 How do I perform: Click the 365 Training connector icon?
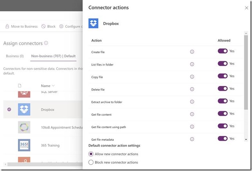click(x=24, y=145)
